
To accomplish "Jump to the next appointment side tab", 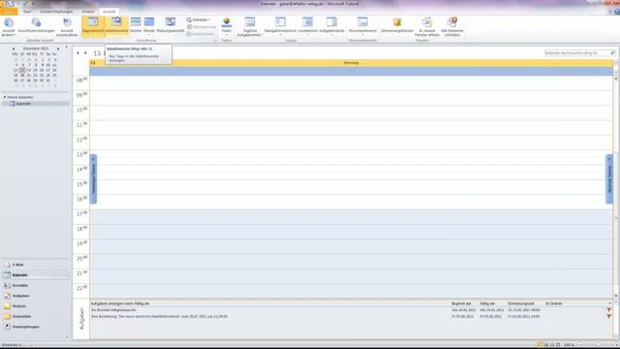I will 609,179.
